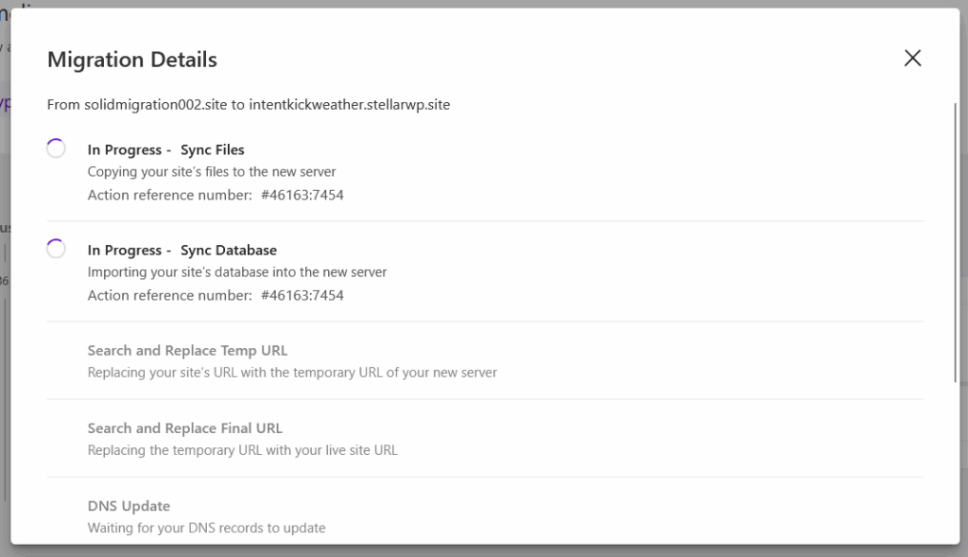Click the Sync Database progress spinner
The height and width of the screenshot is (557, 968).
point(56,249)
